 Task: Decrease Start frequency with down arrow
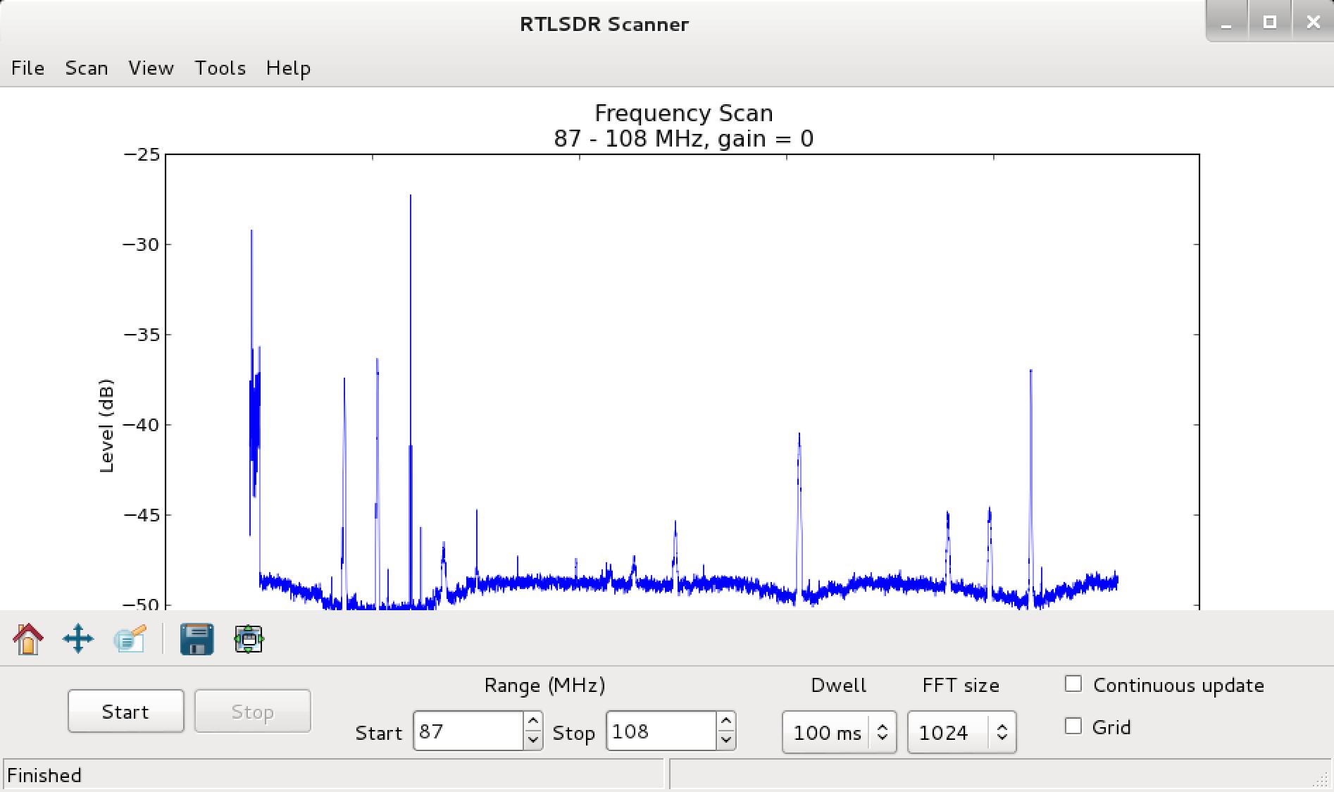coord(533,740)
